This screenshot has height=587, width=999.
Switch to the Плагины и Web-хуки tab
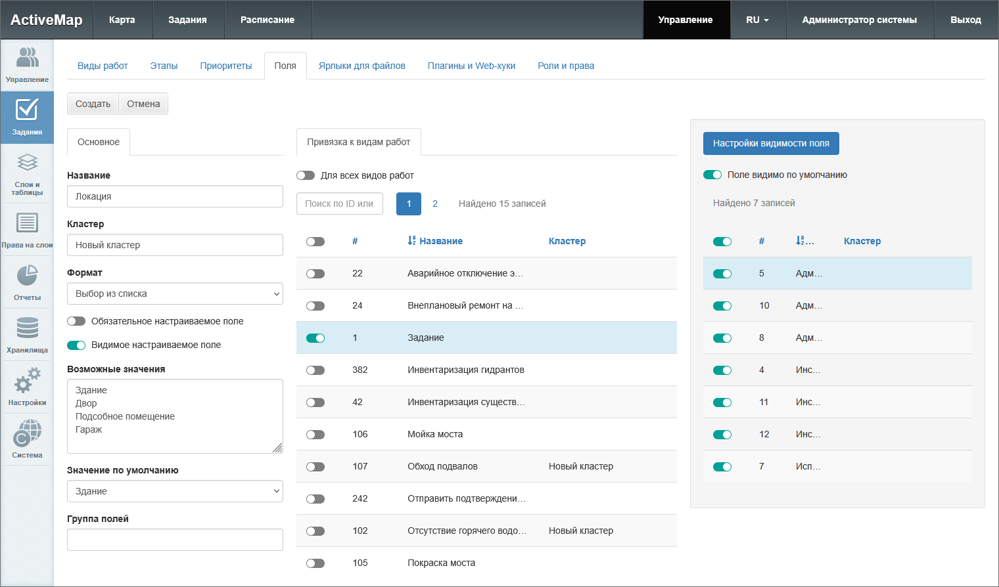(471, 66)
